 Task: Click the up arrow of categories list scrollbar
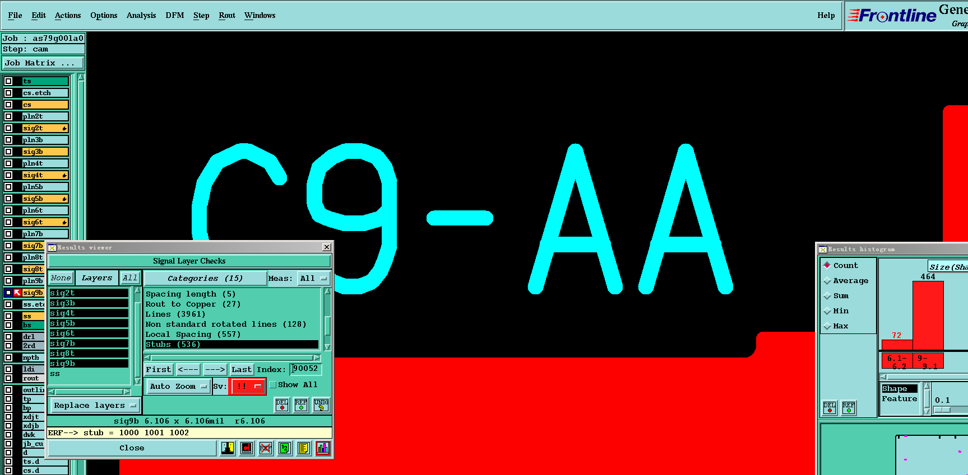[x=327, y=291]
